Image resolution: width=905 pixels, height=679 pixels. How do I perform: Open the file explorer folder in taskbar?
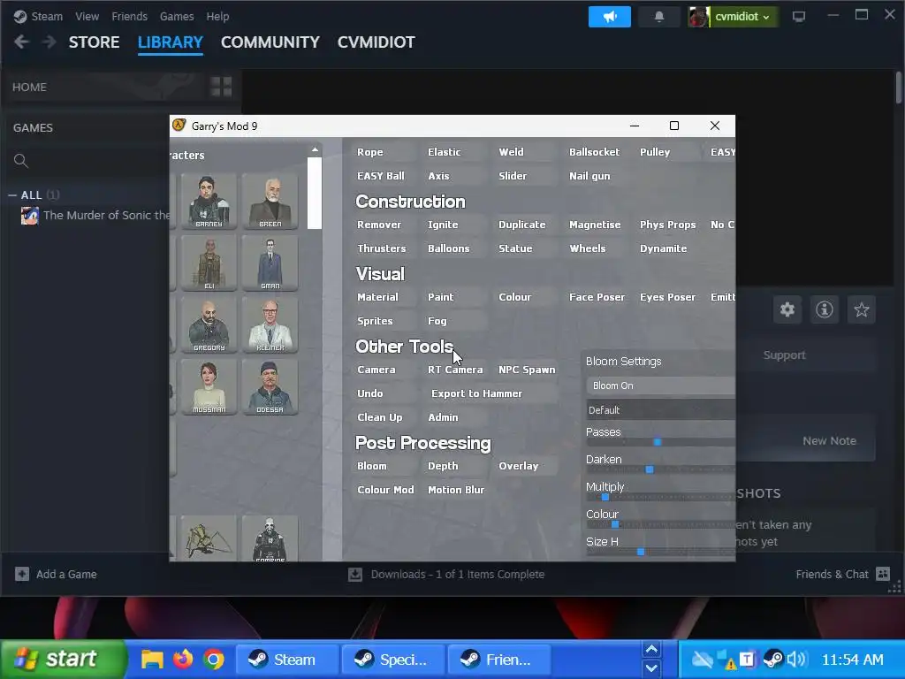point(152,659)
